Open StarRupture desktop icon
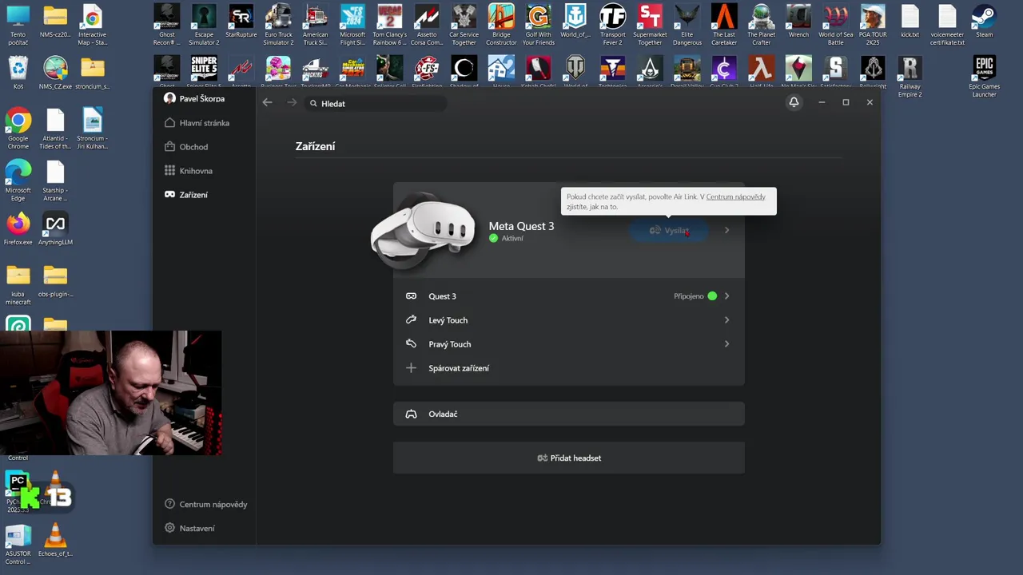1023x575 pixels. (241, 21)
